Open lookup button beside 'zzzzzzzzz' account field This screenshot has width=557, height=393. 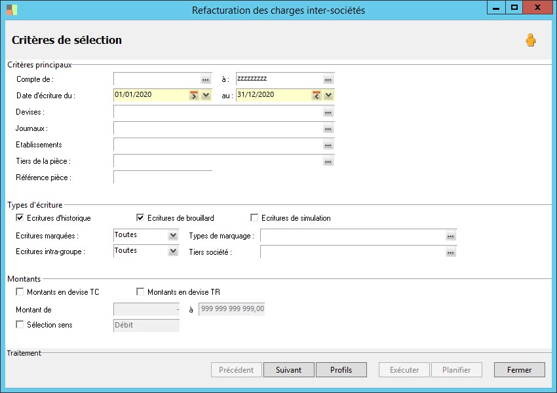point(328,79)
